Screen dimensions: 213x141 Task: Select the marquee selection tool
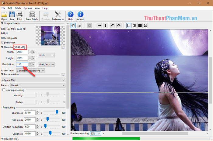[79, 26]
